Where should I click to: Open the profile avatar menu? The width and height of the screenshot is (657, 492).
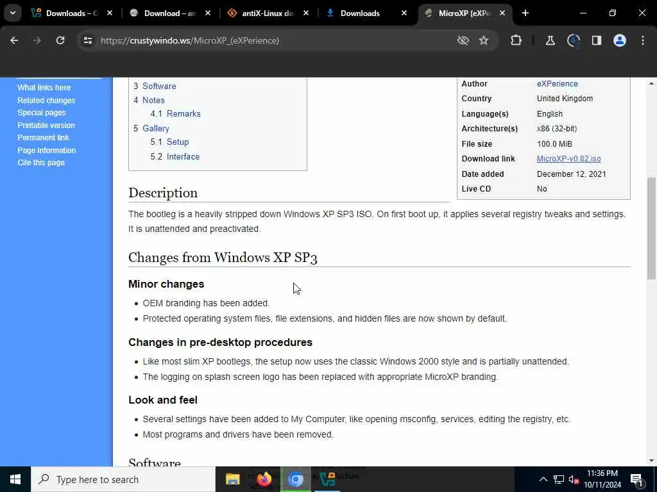point(620,40)
